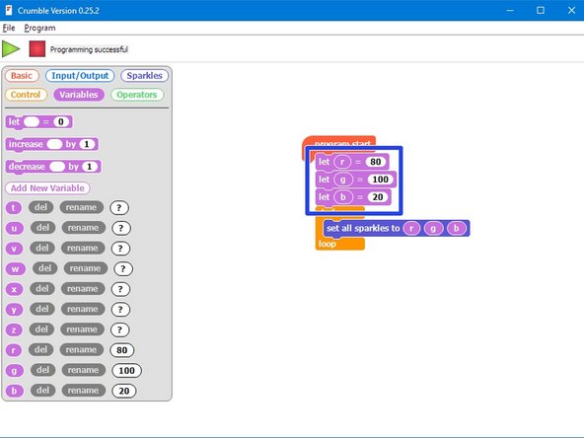584x438 pixels.
Task: Click the value 80 of variable r in list
Action: [x=121, y=350]
